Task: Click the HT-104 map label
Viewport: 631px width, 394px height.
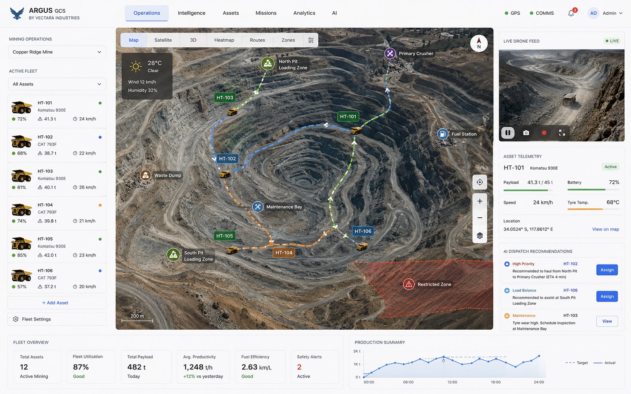Action: [x=284, y=253]
